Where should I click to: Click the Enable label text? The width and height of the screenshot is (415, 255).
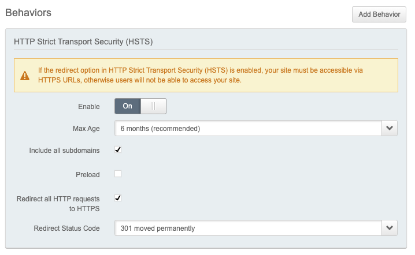88,107
